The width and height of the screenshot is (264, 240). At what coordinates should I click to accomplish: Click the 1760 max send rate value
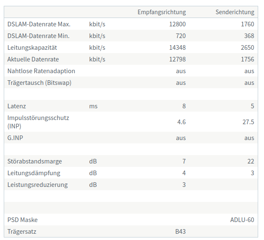pyautogui.click(x=248, y=24)
